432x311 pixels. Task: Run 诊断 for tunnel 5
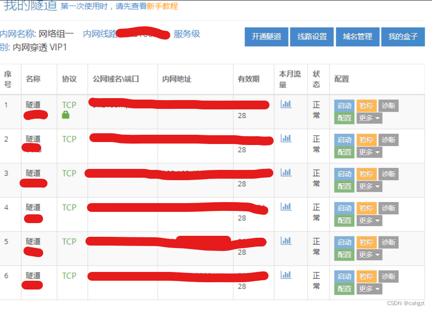coord(389,242)
